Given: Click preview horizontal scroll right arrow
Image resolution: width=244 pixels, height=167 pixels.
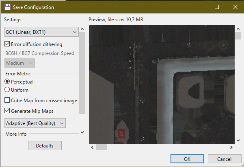Looking at the screenshot, I should [231, 147].
